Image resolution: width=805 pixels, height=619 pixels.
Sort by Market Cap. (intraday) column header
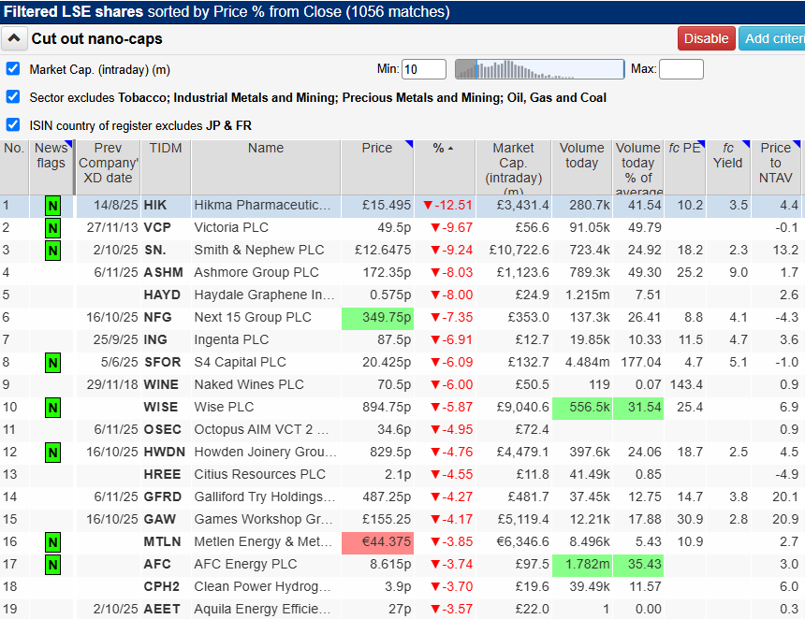(x=513, y=167)
